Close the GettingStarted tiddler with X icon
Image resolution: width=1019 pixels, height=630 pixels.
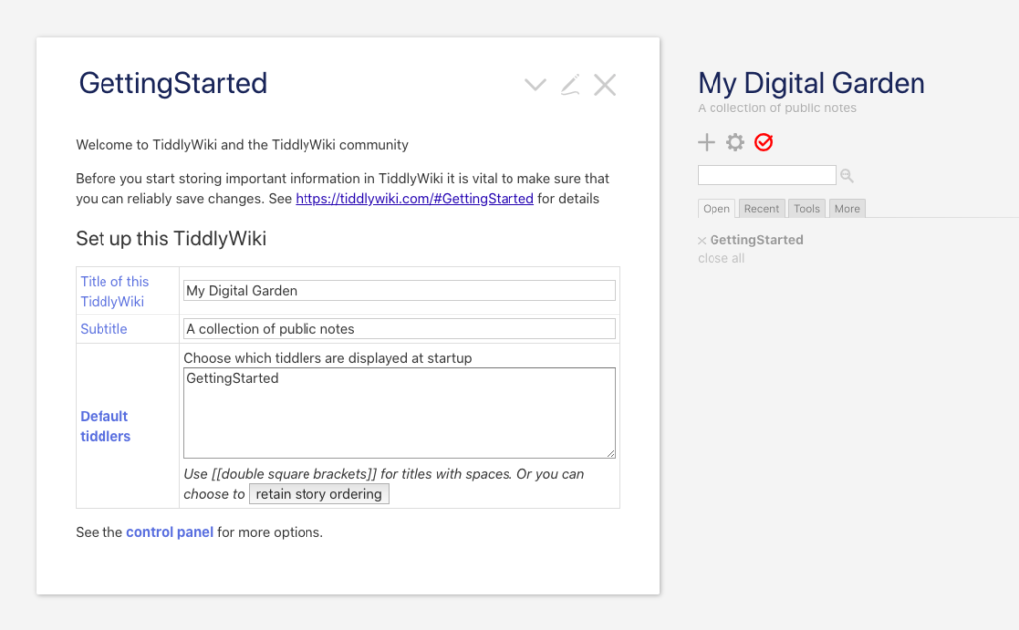point(605,85)
